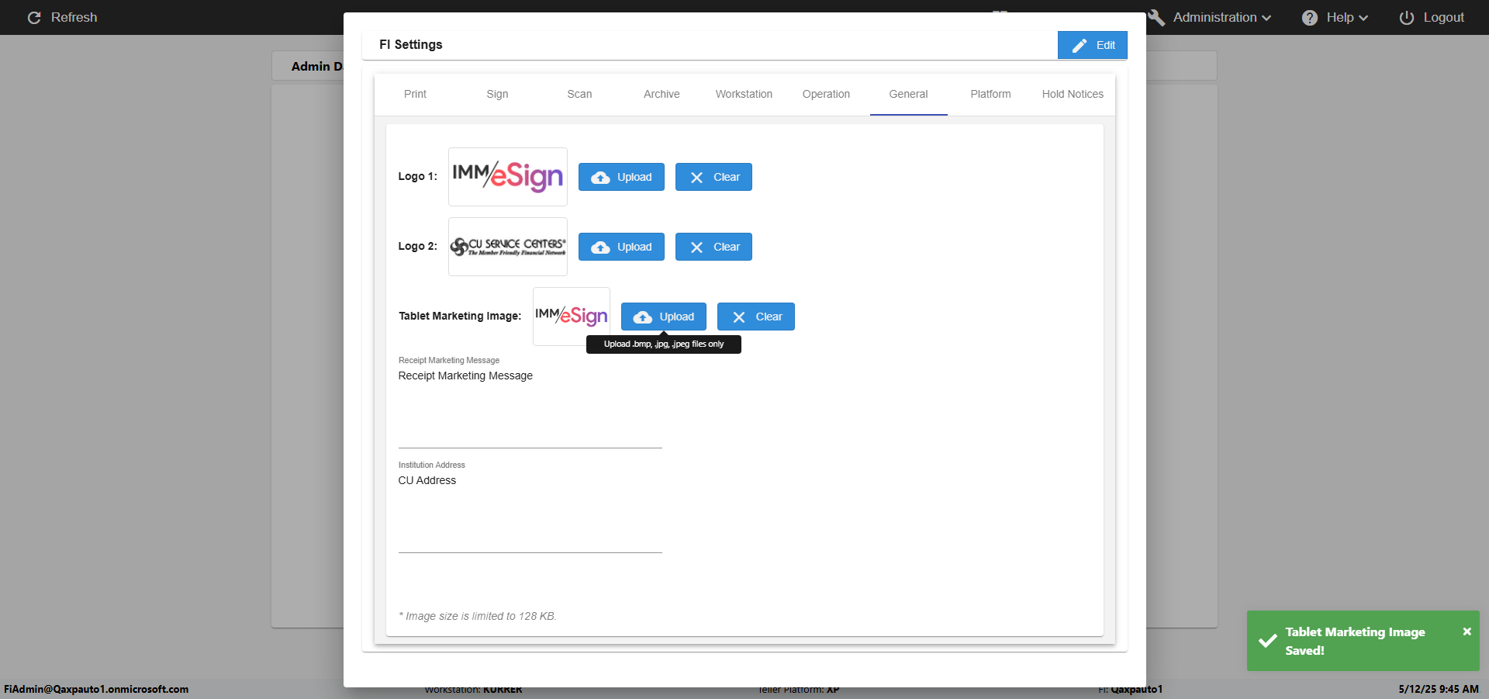
Task: Open the Scan tab
Action: [579, 94]
